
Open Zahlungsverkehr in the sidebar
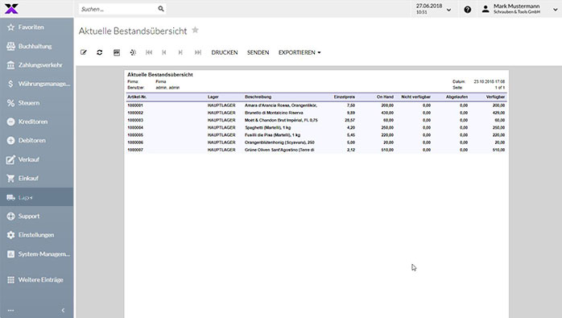(36, 65)
